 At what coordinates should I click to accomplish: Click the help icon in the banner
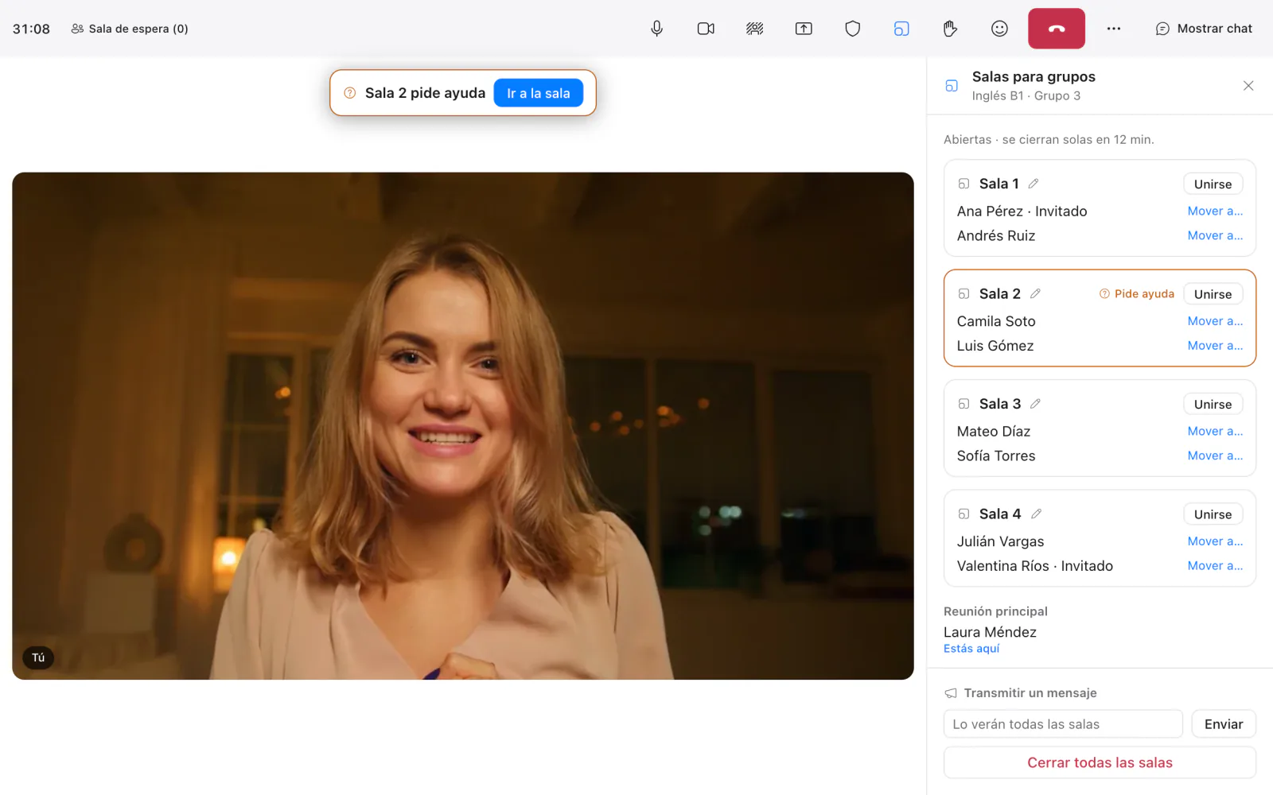point(350,93)
